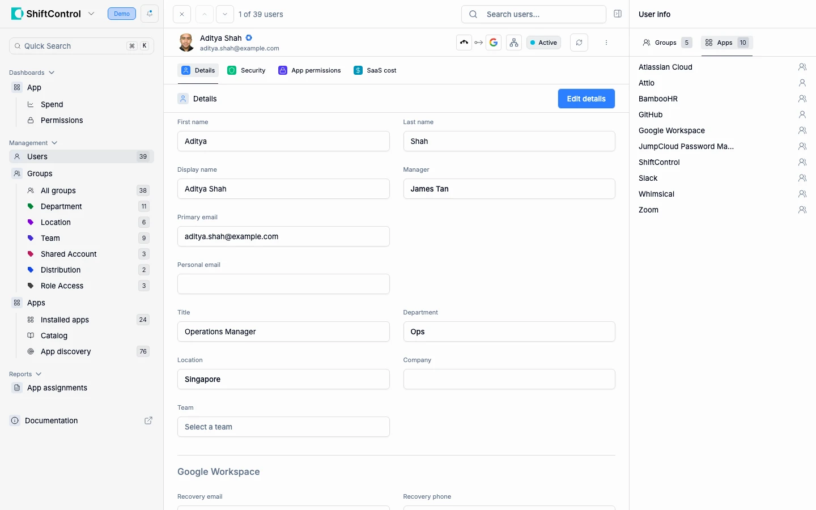Close the user detail view
The image size is (816, 510).
tap(181, 14)
